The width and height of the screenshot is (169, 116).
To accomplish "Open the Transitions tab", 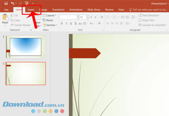I will (58, 10).
